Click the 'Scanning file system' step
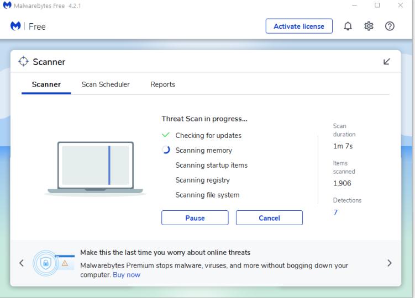Screen dimensions: 415x298 [x=207, y=195]
